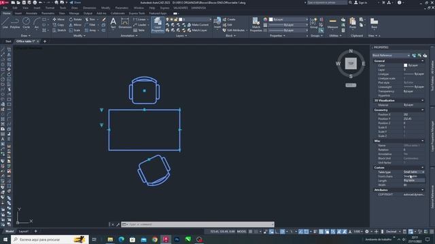This screenshot has height=244, width=435.
Task: Click the Erase tool
Action: [x=104, y=20]
